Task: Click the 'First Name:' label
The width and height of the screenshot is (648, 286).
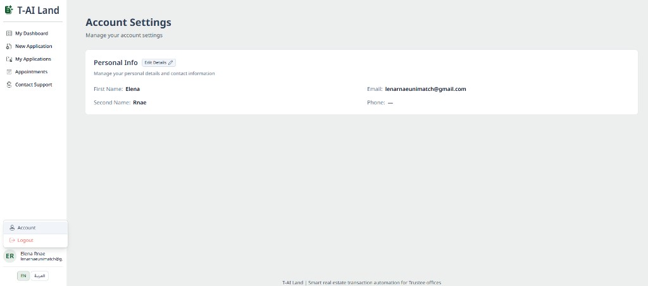Action: click(x=108, y=89)
